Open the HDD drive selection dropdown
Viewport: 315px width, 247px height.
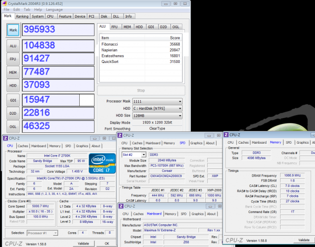click(x=157, y=108)
